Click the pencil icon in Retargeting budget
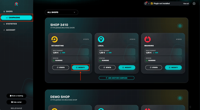Image resolution: width=200 pixels, height=110 pixels. [x=61, y=53]
